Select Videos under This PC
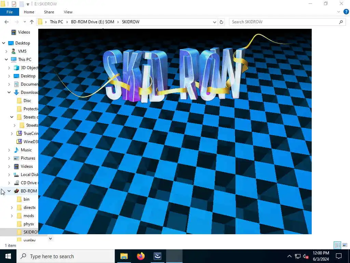The image size is (350, 263). click(27, 166)
